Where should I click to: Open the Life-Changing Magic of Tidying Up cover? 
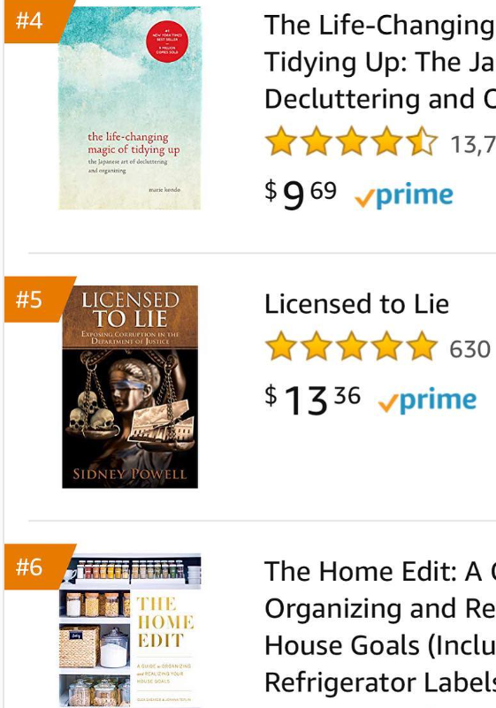(x=130, y=108)
